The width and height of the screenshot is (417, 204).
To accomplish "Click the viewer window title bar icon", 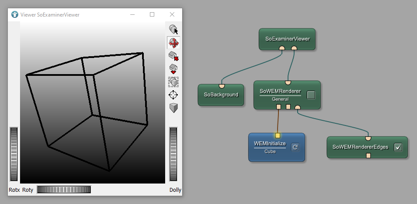I will pos(15,14).
